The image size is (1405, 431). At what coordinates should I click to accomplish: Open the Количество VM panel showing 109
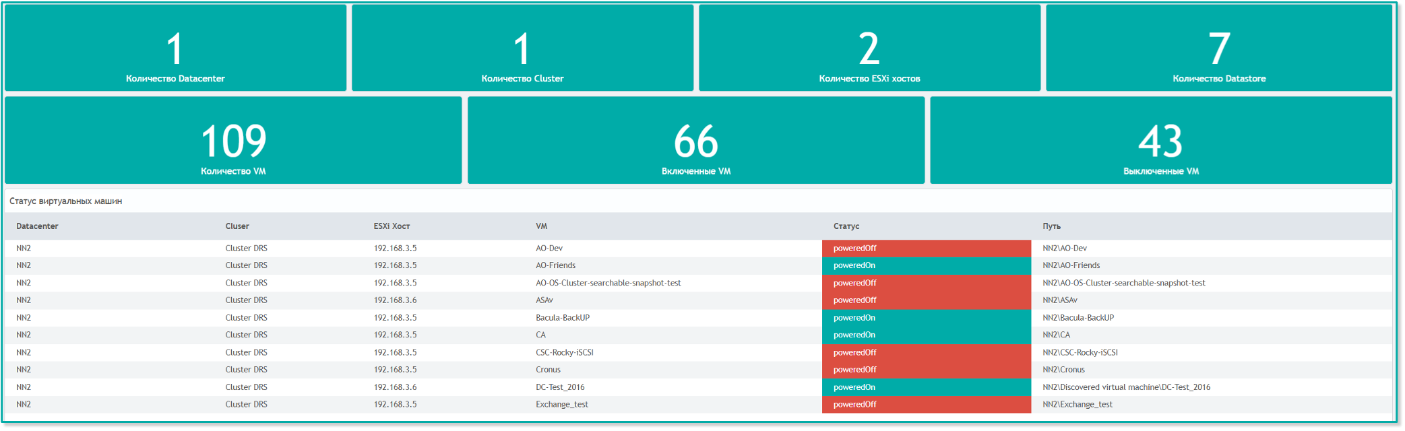(x=233, y=141)
